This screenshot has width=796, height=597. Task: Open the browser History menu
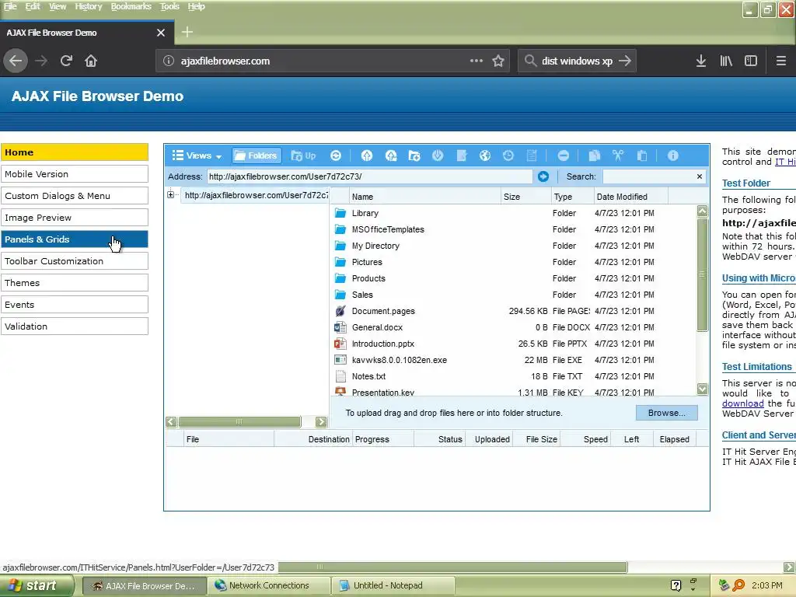tap(89, 6)
